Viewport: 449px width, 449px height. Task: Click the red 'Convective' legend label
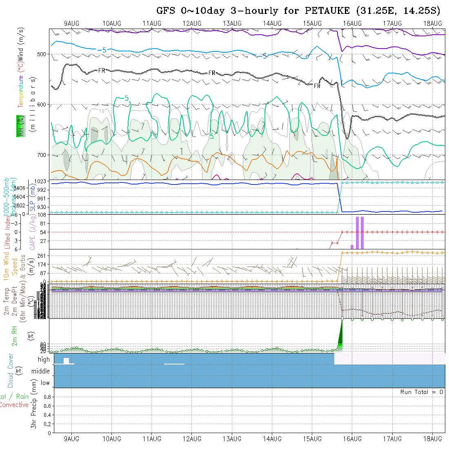14,405
